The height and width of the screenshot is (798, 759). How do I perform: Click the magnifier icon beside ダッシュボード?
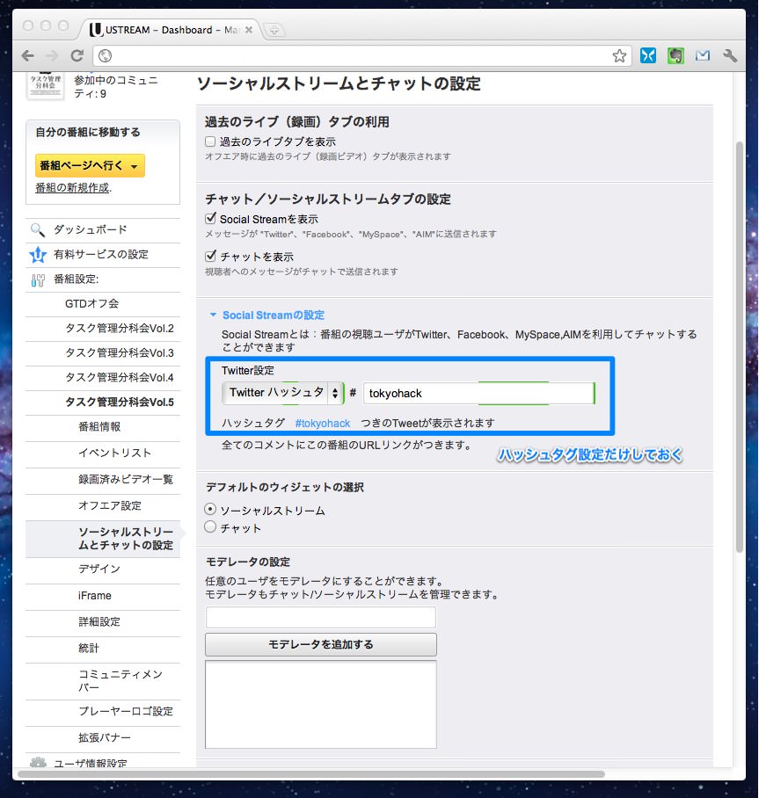[x=38, y=230]
